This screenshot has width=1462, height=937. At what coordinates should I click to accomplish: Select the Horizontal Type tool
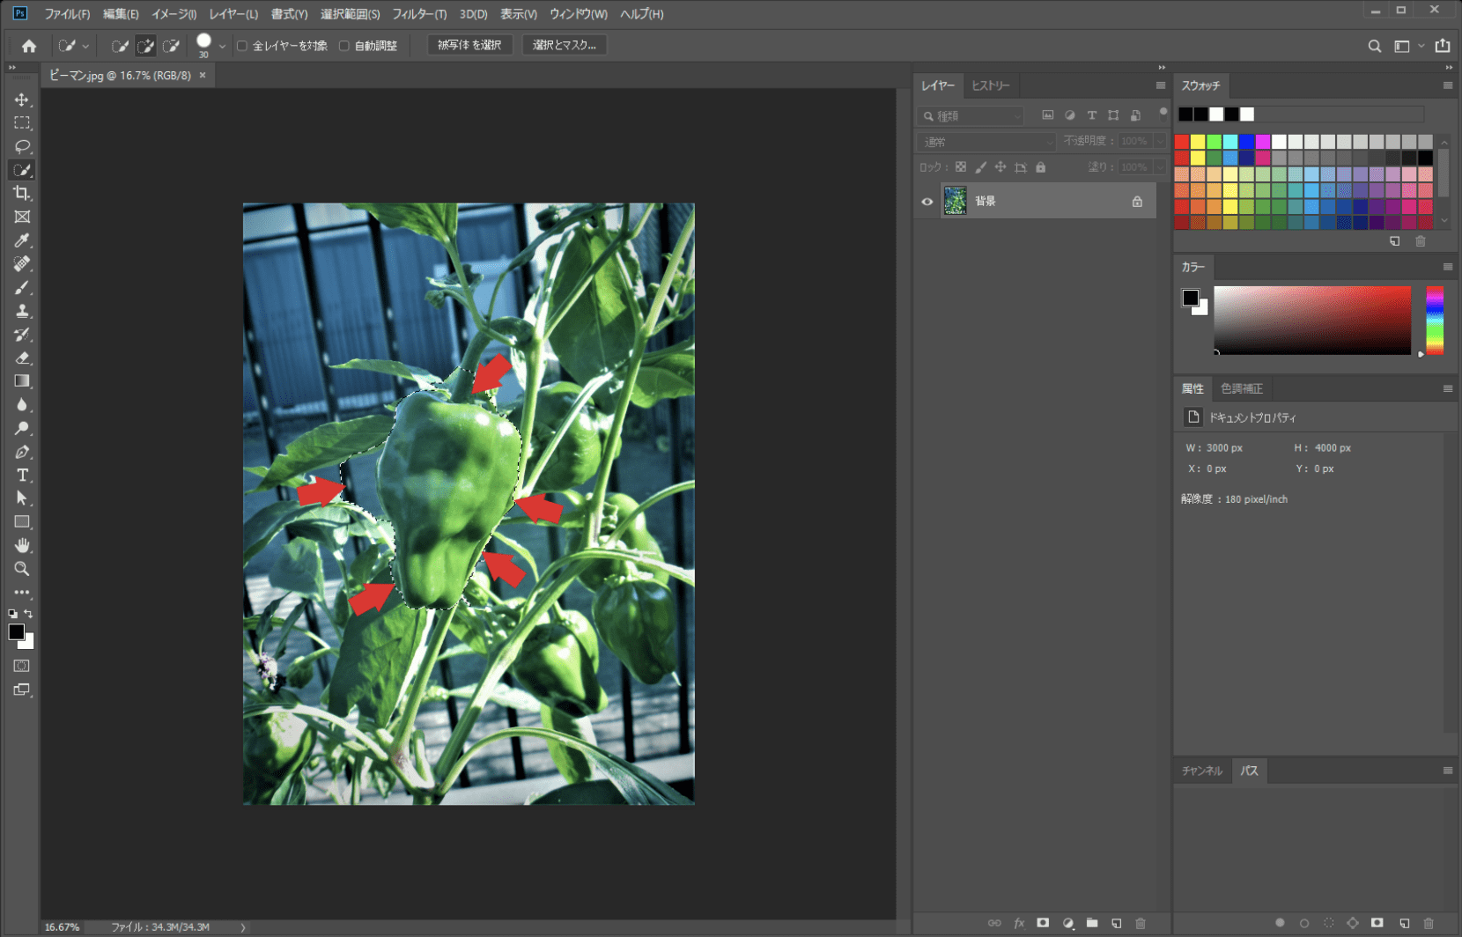coord(22,475)
